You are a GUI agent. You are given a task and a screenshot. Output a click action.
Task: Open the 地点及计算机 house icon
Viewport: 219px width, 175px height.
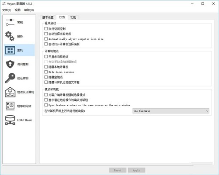(x=10, y=92)
